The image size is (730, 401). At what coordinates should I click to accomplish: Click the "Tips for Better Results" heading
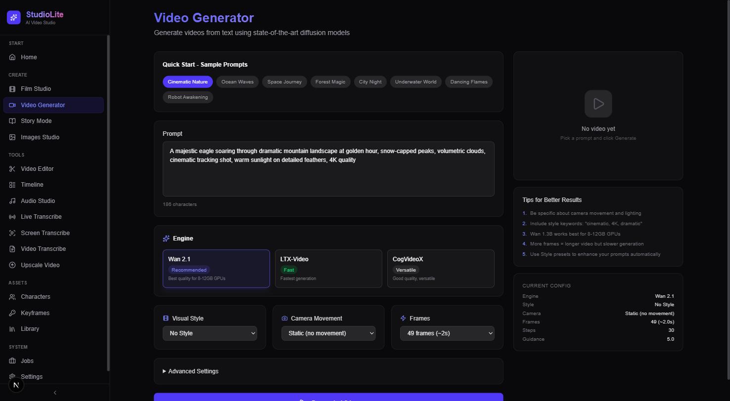552,200
